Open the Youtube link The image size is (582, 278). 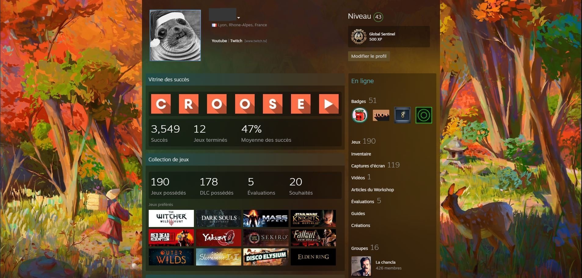(x=219, y=41)
